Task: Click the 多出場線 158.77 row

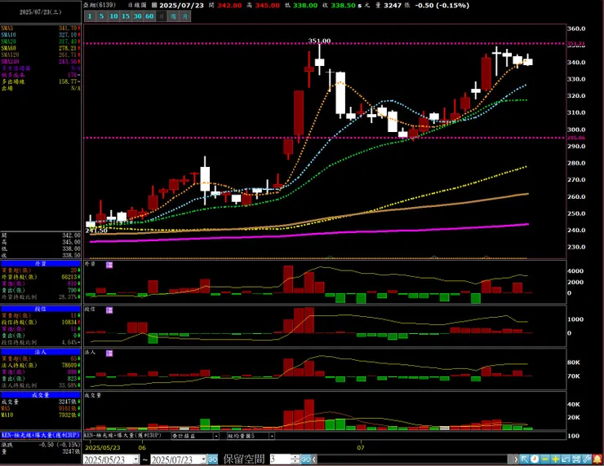Action: [41, 81]
